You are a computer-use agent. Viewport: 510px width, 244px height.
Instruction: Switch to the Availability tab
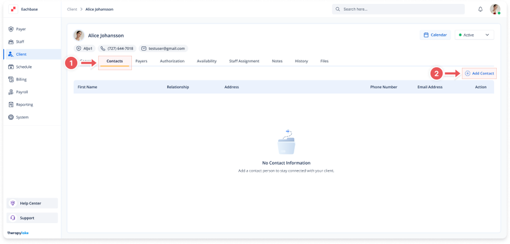207,61
